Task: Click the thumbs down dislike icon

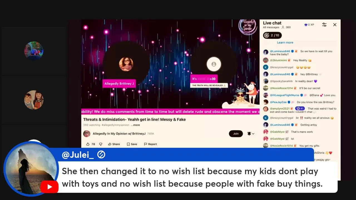Action: tap(101, 144)
